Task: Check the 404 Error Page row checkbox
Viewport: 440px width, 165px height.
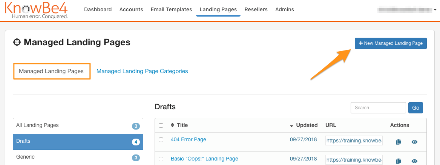Action: (x=161, y=140)
